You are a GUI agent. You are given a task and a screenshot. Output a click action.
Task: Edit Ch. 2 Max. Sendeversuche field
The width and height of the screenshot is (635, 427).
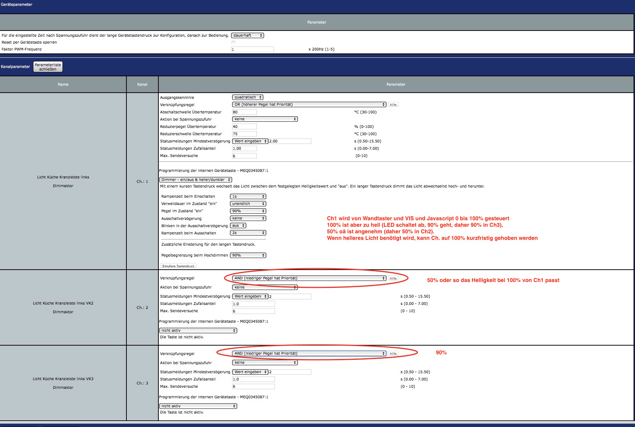[254, 311]
